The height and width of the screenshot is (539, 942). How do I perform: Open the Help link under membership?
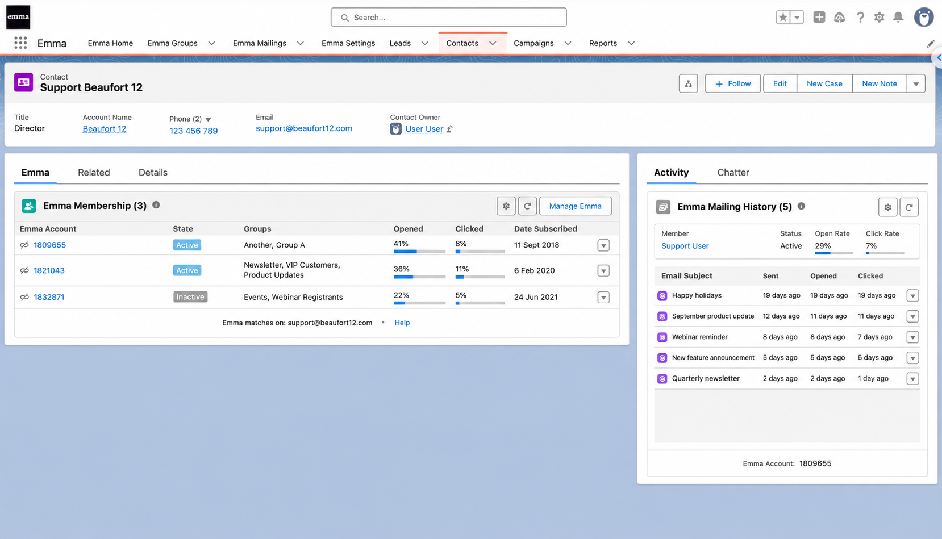(x=402, y=323)
